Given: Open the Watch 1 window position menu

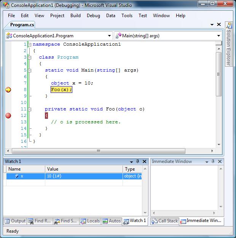Looking at the screenshot, I should pyautogui.click(x=131, y=162).
